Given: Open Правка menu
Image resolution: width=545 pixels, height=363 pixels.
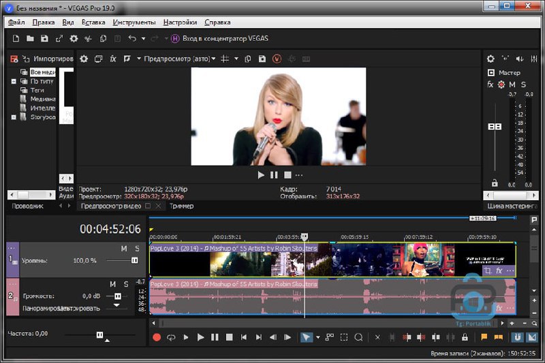Looking at the screenshot, I should pyautogui.click(x=44, y=22).
